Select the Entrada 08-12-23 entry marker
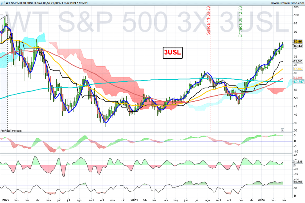The height and width of the screenshot is (203, 305). coord(240,22)
